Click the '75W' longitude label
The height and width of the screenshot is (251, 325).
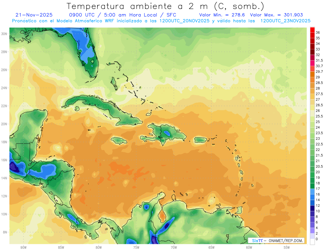(136, 247)
